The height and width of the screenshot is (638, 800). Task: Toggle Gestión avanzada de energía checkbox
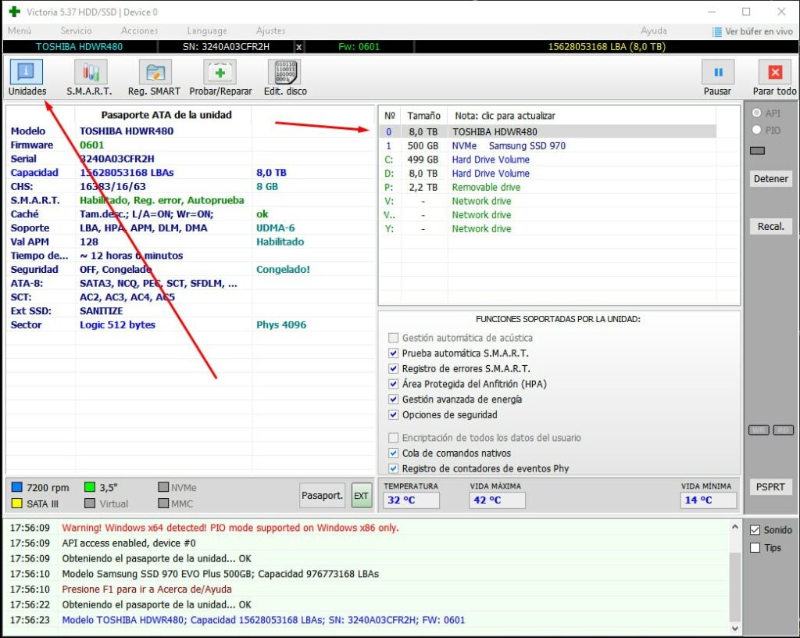pyautogui.click(x=393, y=399)
